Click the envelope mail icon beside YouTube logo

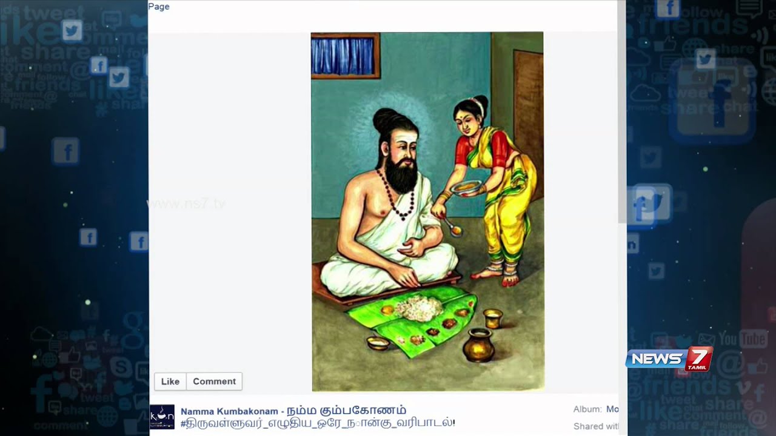tap(706, 339)
